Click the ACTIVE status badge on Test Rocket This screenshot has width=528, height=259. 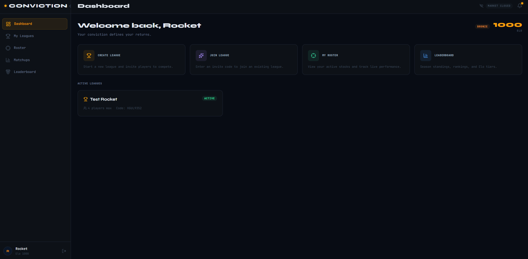[209, 98]
